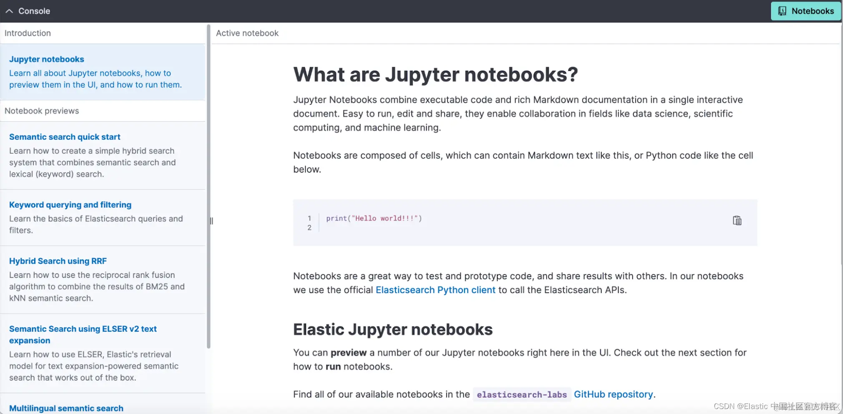
Task: Click the reciprocal rank fusion description text
Action: tap(97, 287)
